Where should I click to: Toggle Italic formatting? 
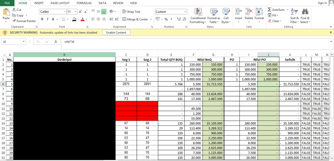pyautogui.click(x=48, y=19)
